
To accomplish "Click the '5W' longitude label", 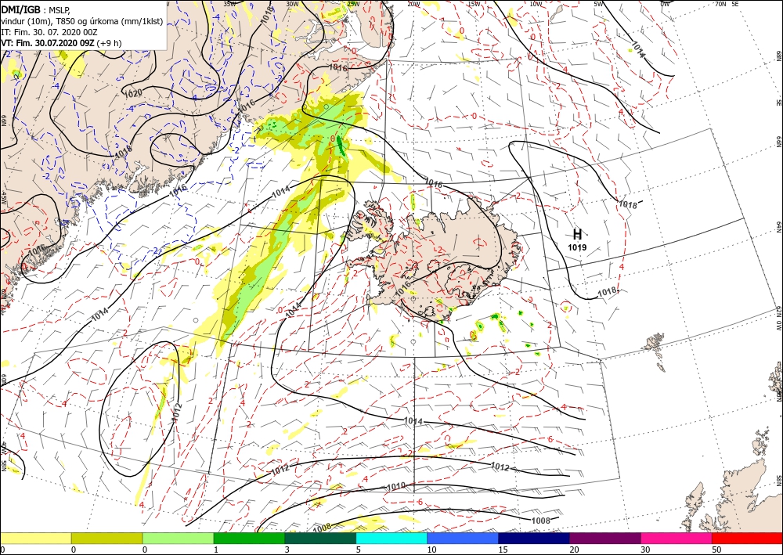I will 599,4.
